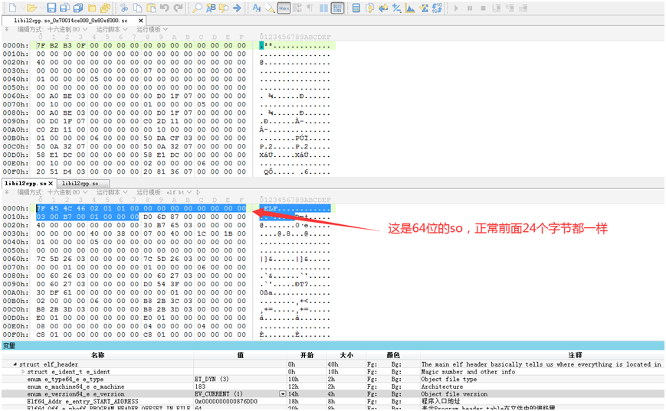Screen dimensions: 666x411
Task: Open upper pane 运行模板 dropdown
Action: pyautogui.click(x=152, y=29)
